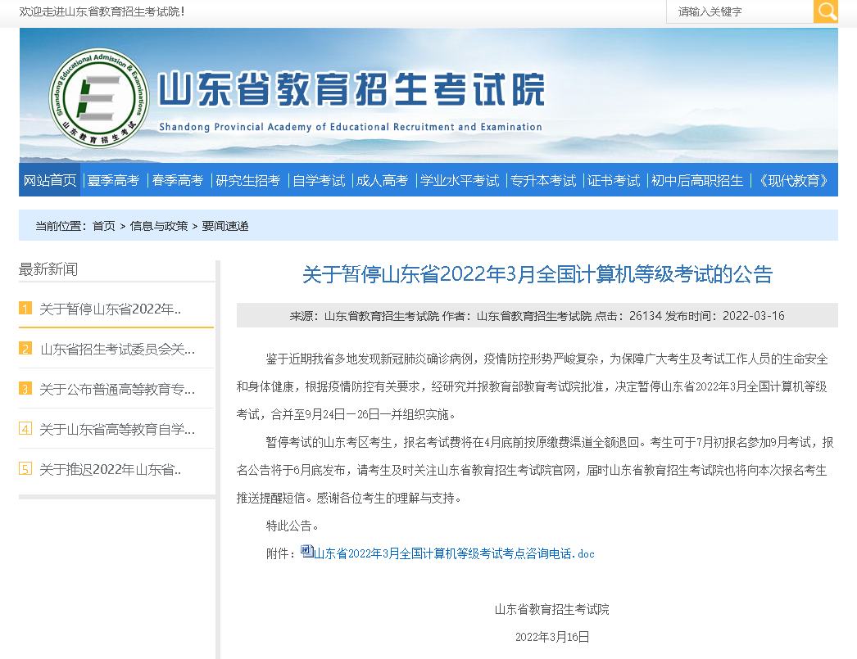
Task: Navigate to 证书考试 section
Action: point(614,181)
